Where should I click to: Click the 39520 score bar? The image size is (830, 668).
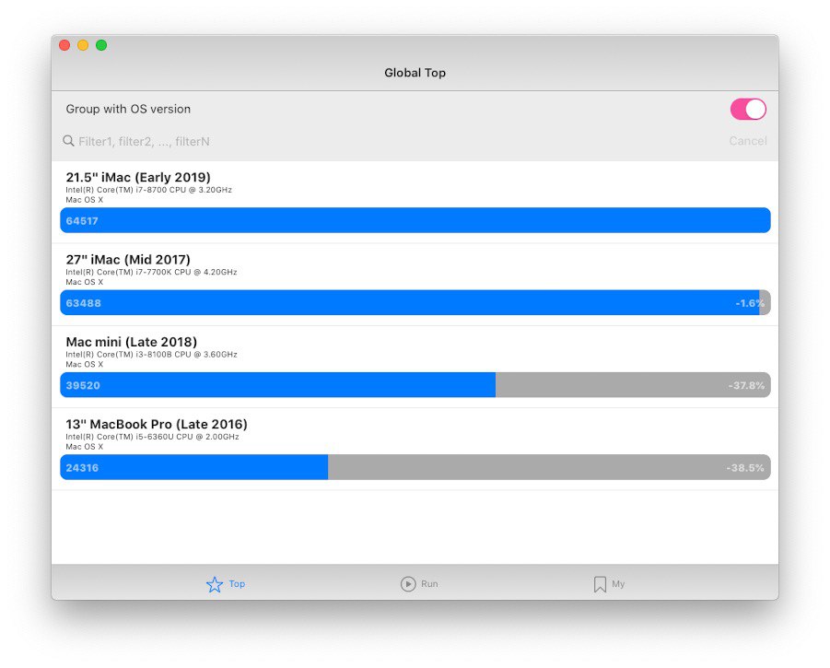(415, 385)
